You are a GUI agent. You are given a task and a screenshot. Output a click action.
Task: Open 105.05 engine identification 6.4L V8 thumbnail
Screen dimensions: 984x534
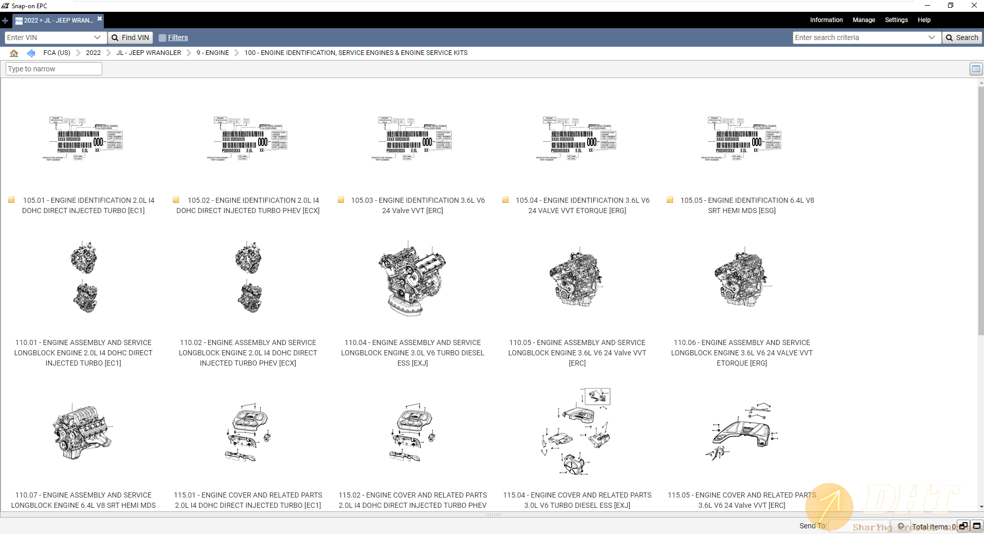[x=741, y=139]
